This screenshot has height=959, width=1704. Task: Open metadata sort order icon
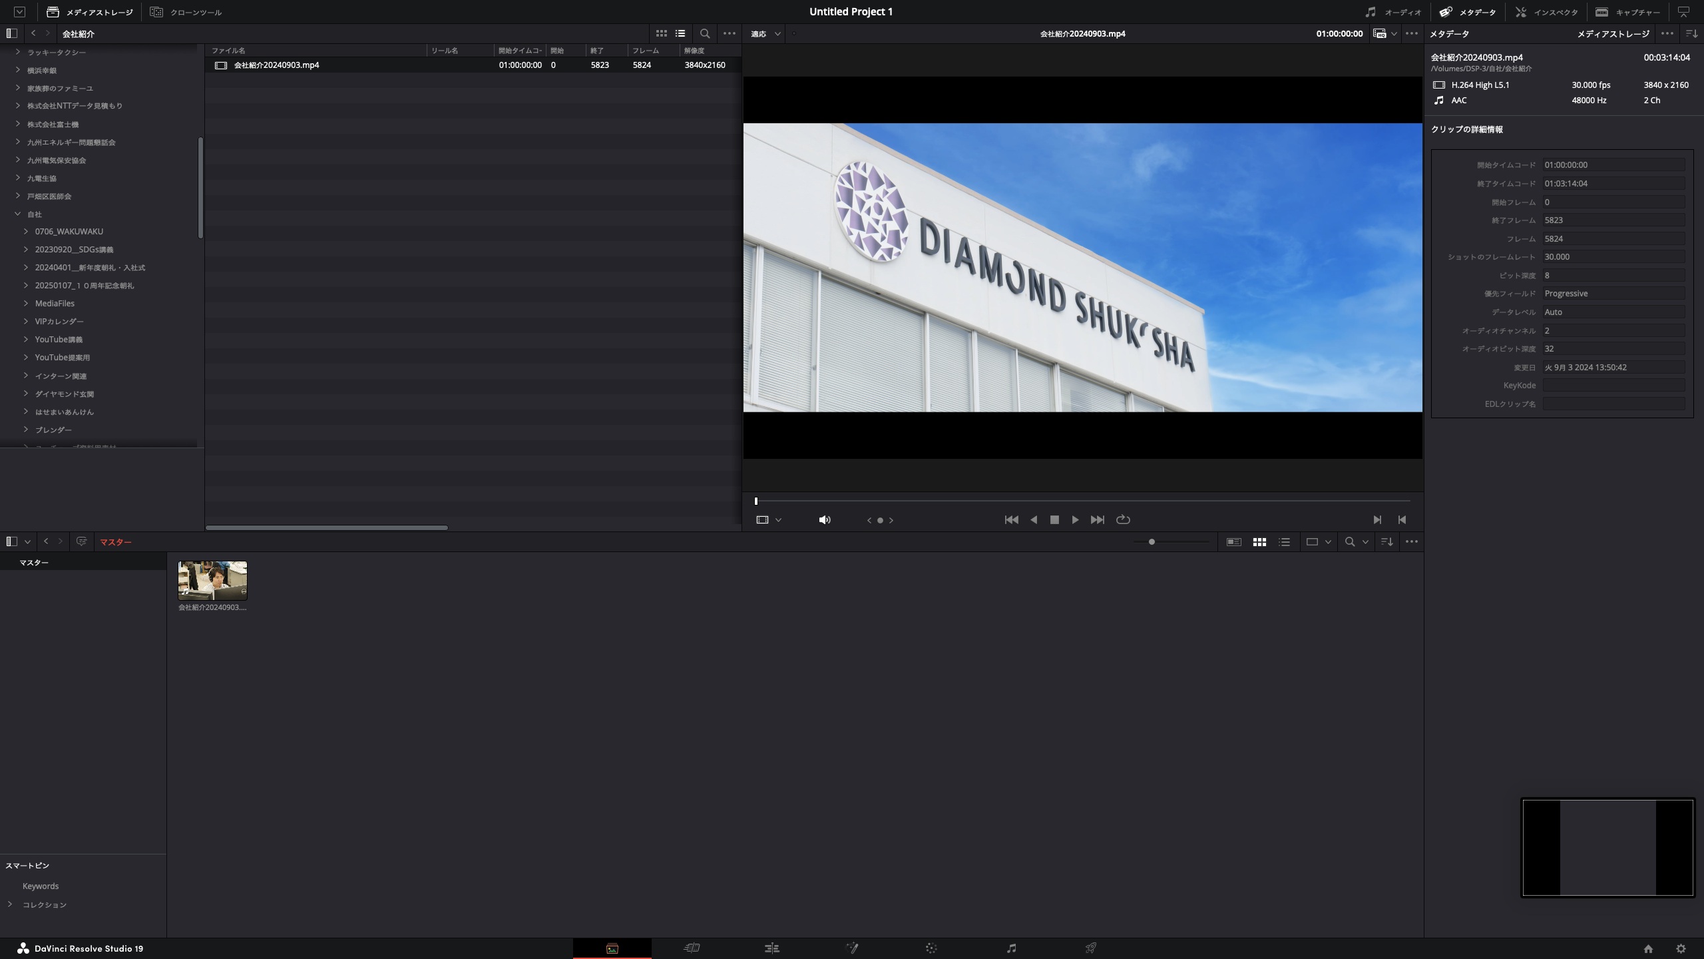(1691, 33)
